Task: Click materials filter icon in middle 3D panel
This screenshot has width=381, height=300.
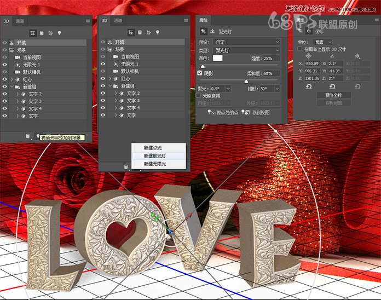Action: [149, 32]
